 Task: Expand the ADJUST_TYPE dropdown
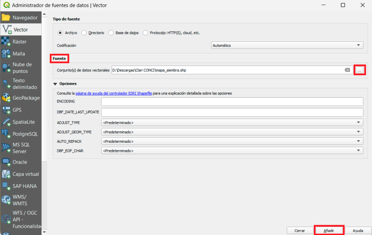pyautogui.click(x=232, y=122)
